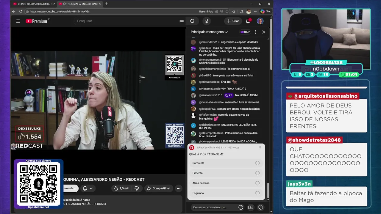381x214 pixels.
Task: Click @showdetretas2848 name in stream overlay
Action: tap(314, 140)
